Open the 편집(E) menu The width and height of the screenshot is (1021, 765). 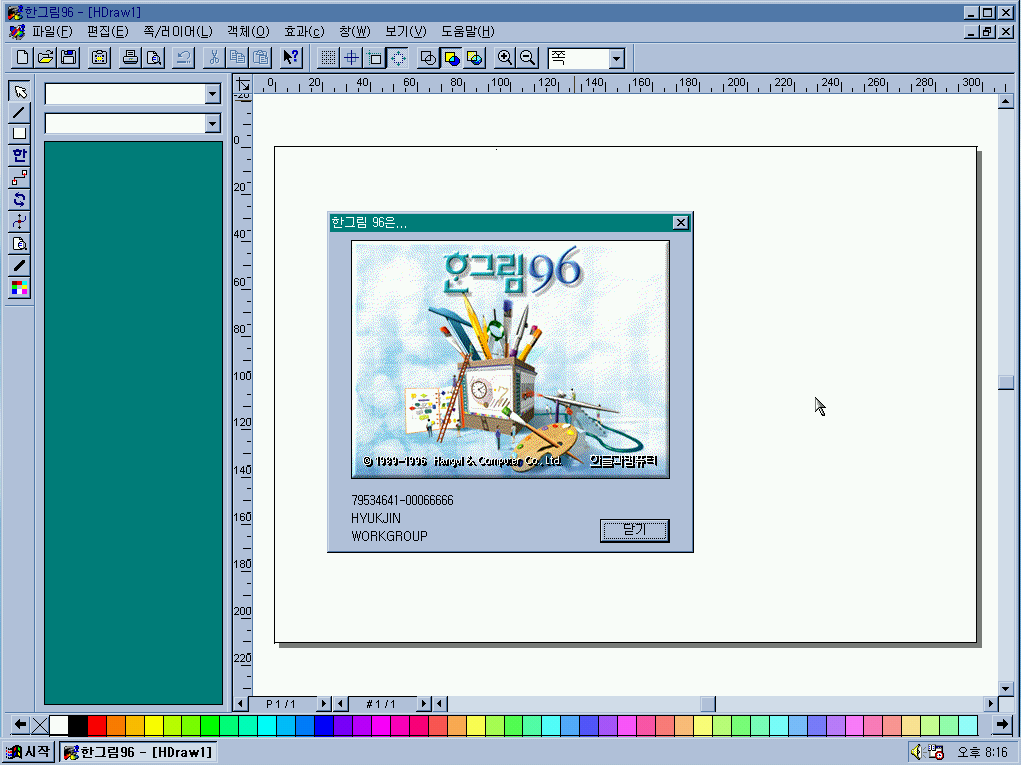point(108,31)
